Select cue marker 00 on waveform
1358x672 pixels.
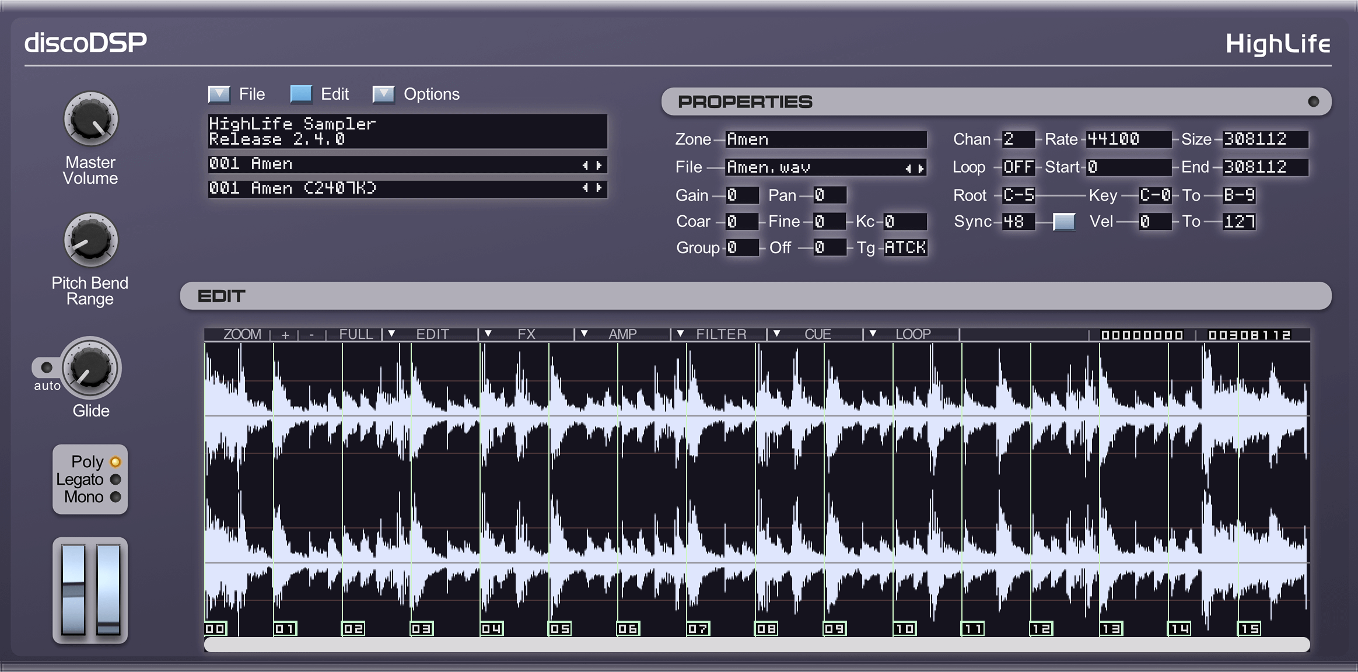tap(215, 629)
